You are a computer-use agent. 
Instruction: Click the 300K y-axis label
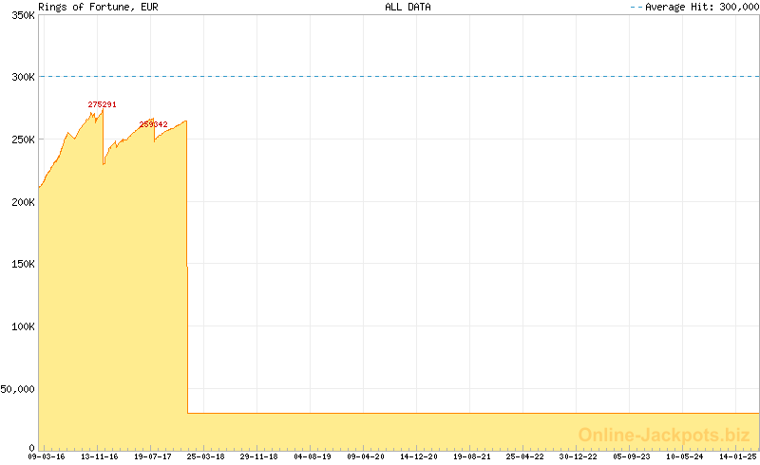tap(21, 77)
